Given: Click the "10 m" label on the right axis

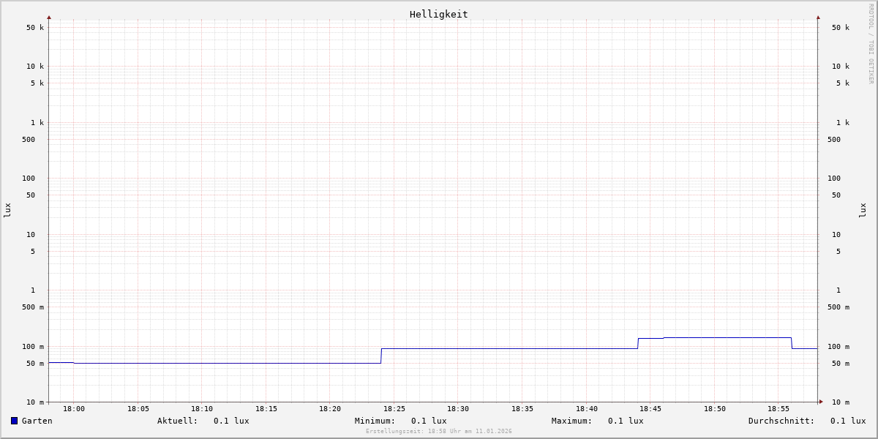Looking at the screenshot, I should [841, 402].
